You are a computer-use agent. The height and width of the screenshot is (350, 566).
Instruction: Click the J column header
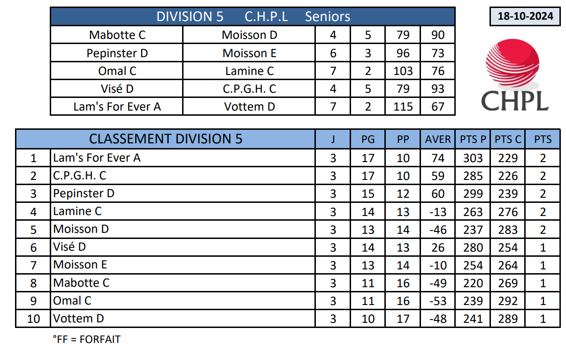click(x=333, y=139)
